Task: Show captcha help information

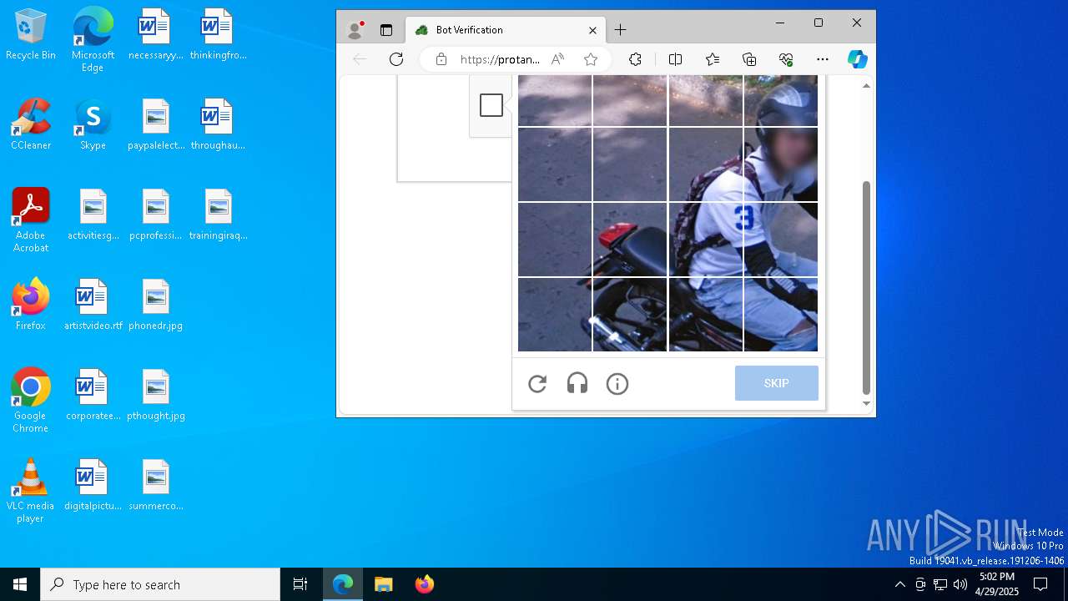Action: coord(617,384)
